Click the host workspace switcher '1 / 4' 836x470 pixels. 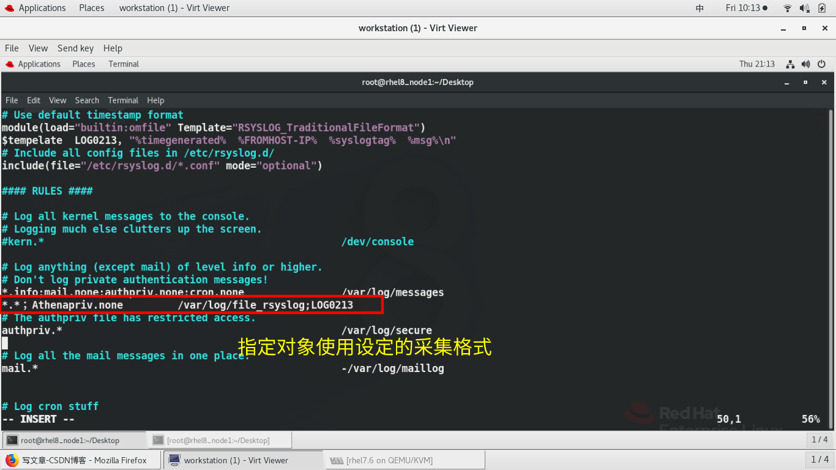click(819, 460)
